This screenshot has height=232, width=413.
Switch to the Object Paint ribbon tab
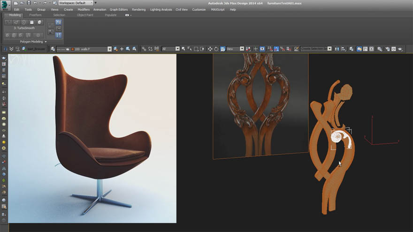tap(85, 15)
